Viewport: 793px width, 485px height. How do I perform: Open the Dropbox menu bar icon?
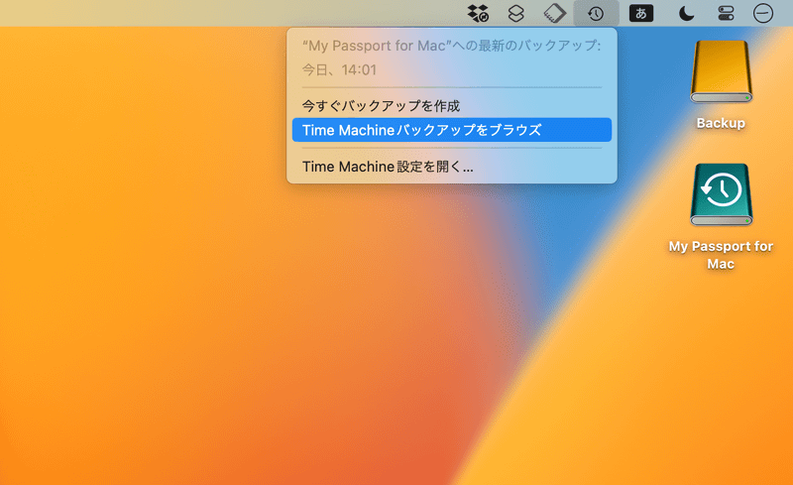[x=478, y=13]
